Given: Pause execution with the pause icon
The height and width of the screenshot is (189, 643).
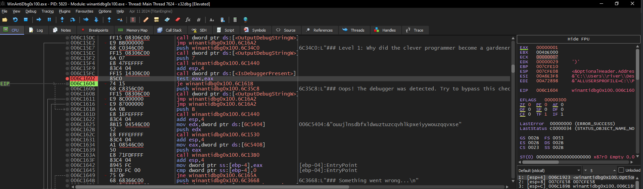Looking at the screenshot, I should pos(49,20).
